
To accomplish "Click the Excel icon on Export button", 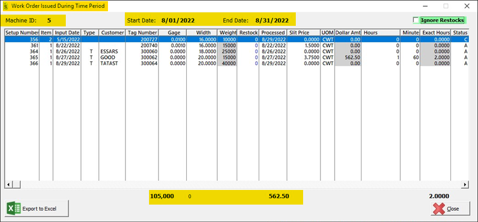I will coord(14,209).
